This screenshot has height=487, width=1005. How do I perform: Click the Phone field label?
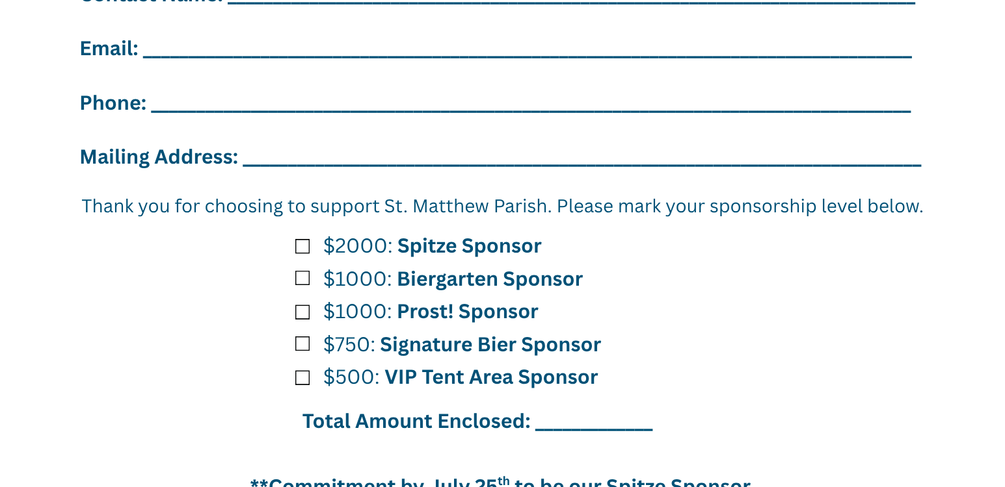pos(113,103)
